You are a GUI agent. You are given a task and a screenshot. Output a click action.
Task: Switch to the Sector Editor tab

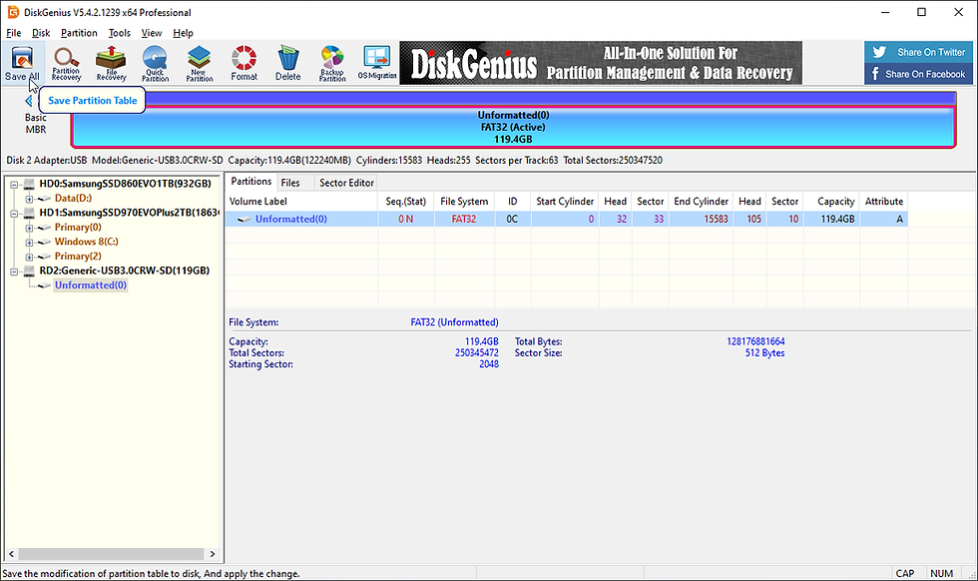(346, 183)
